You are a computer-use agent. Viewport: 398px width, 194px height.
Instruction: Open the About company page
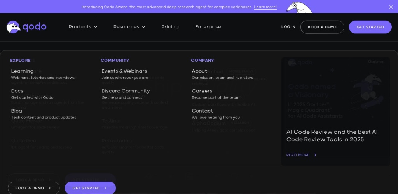[x=199, y=71]
